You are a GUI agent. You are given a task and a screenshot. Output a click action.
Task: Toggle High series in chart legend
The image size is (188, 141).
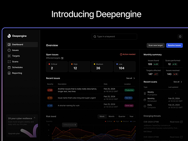coord(117,121)
